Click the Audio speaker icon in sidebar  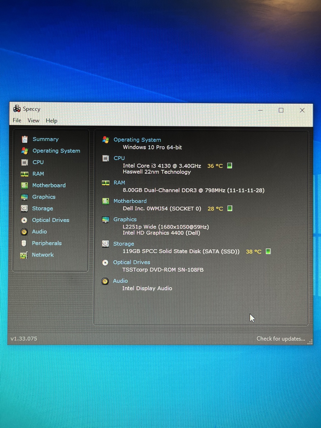[x=24, y=232]
